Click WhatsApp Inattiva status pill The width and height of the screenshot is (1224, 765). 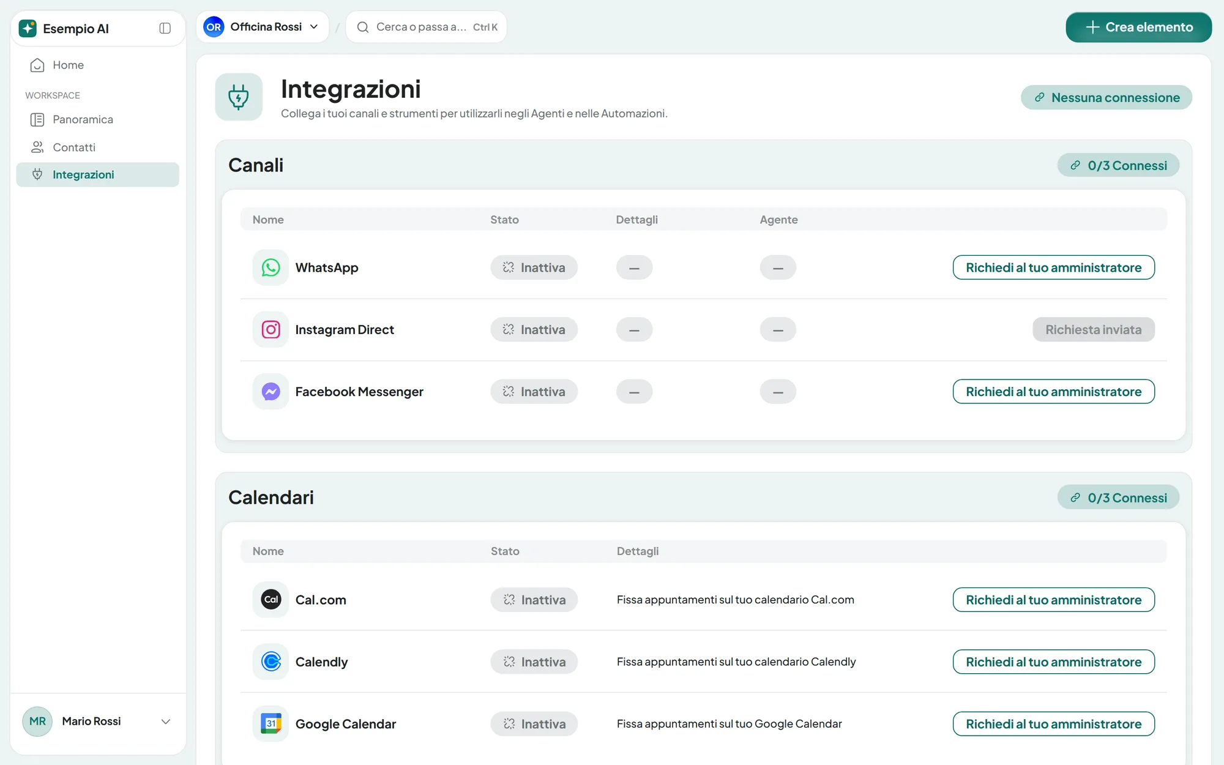point(534,267)
